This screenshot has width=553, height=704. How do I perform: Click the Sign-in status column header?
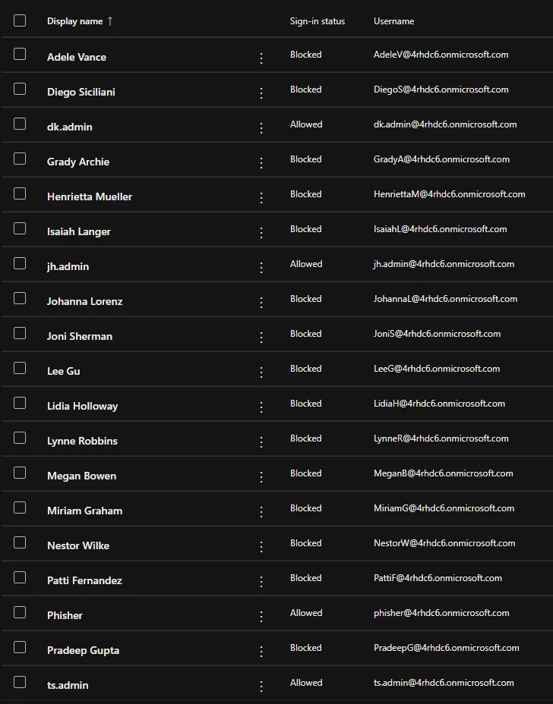click(317, 21)
